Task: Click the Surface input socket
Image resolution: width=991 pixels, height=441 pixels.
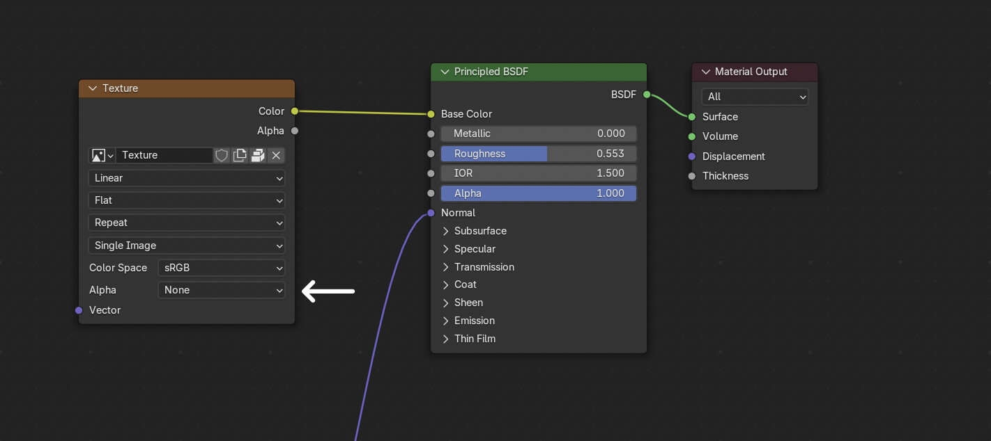Action: click(x=692, y=117)
